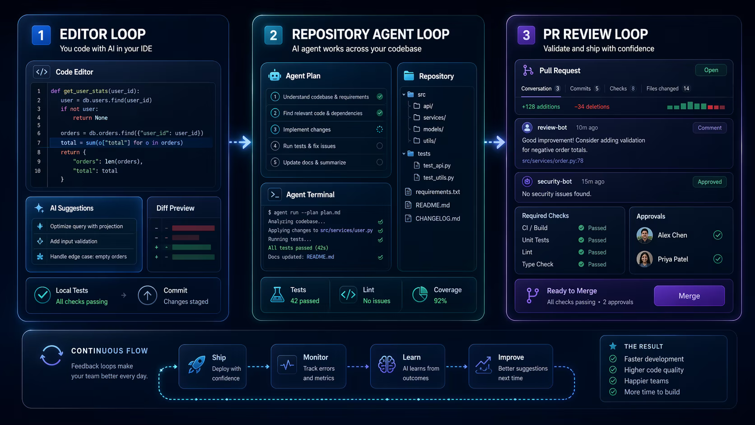Switch to the Conversation tab
Image resolution: width=755 pixels, height=425 pixels.
coord(541,89)
